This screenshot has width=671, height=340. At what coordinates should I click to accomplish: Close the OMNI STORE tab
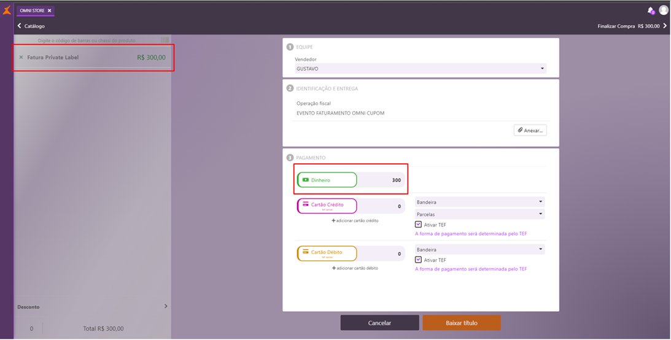click(x=49, y=10)
